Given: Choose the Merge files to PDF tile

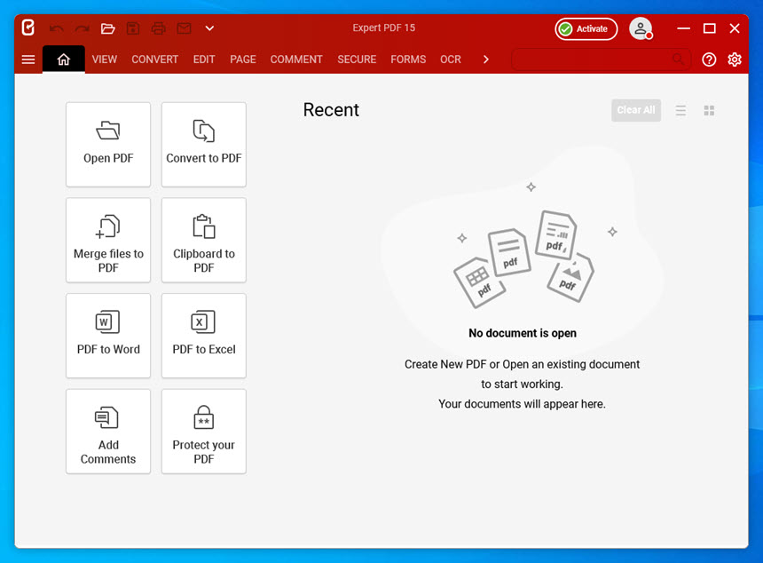Looking at the screenshot, I should point(108,240).
